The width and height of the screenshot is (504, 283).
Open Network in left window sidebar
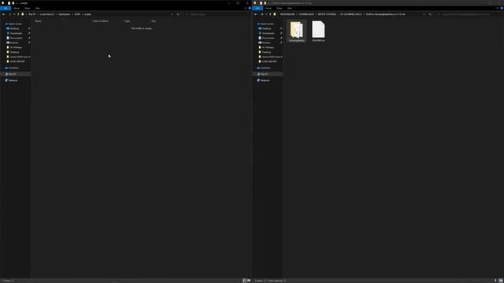(x=13, y=80)
